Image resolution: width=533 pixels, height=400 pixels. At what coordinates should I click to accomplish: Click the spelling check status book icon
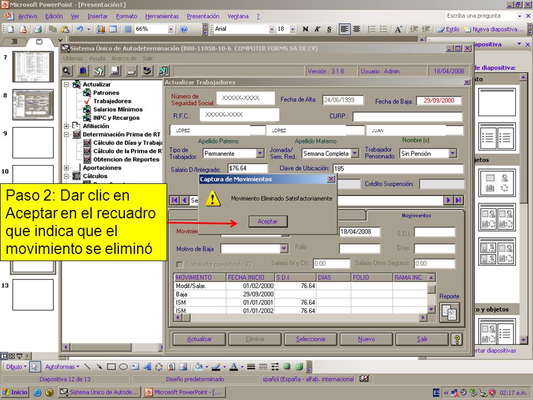click(364, 378)
